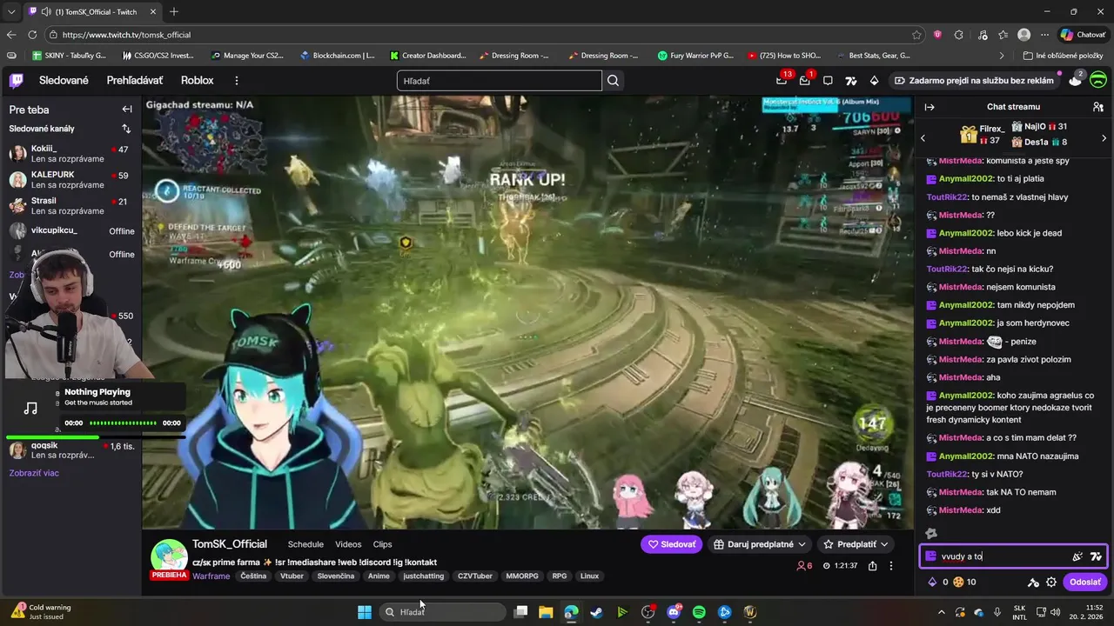Open Prime loot with 13 badge
Image resolution: width=1114 pixels, height=626 pixels.
(782, 80)
